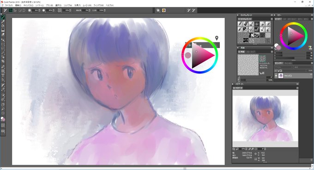The height and width of the screenshot is (170, 314).
Task: Select the Rotate Page tool
Action: (3, 113)
